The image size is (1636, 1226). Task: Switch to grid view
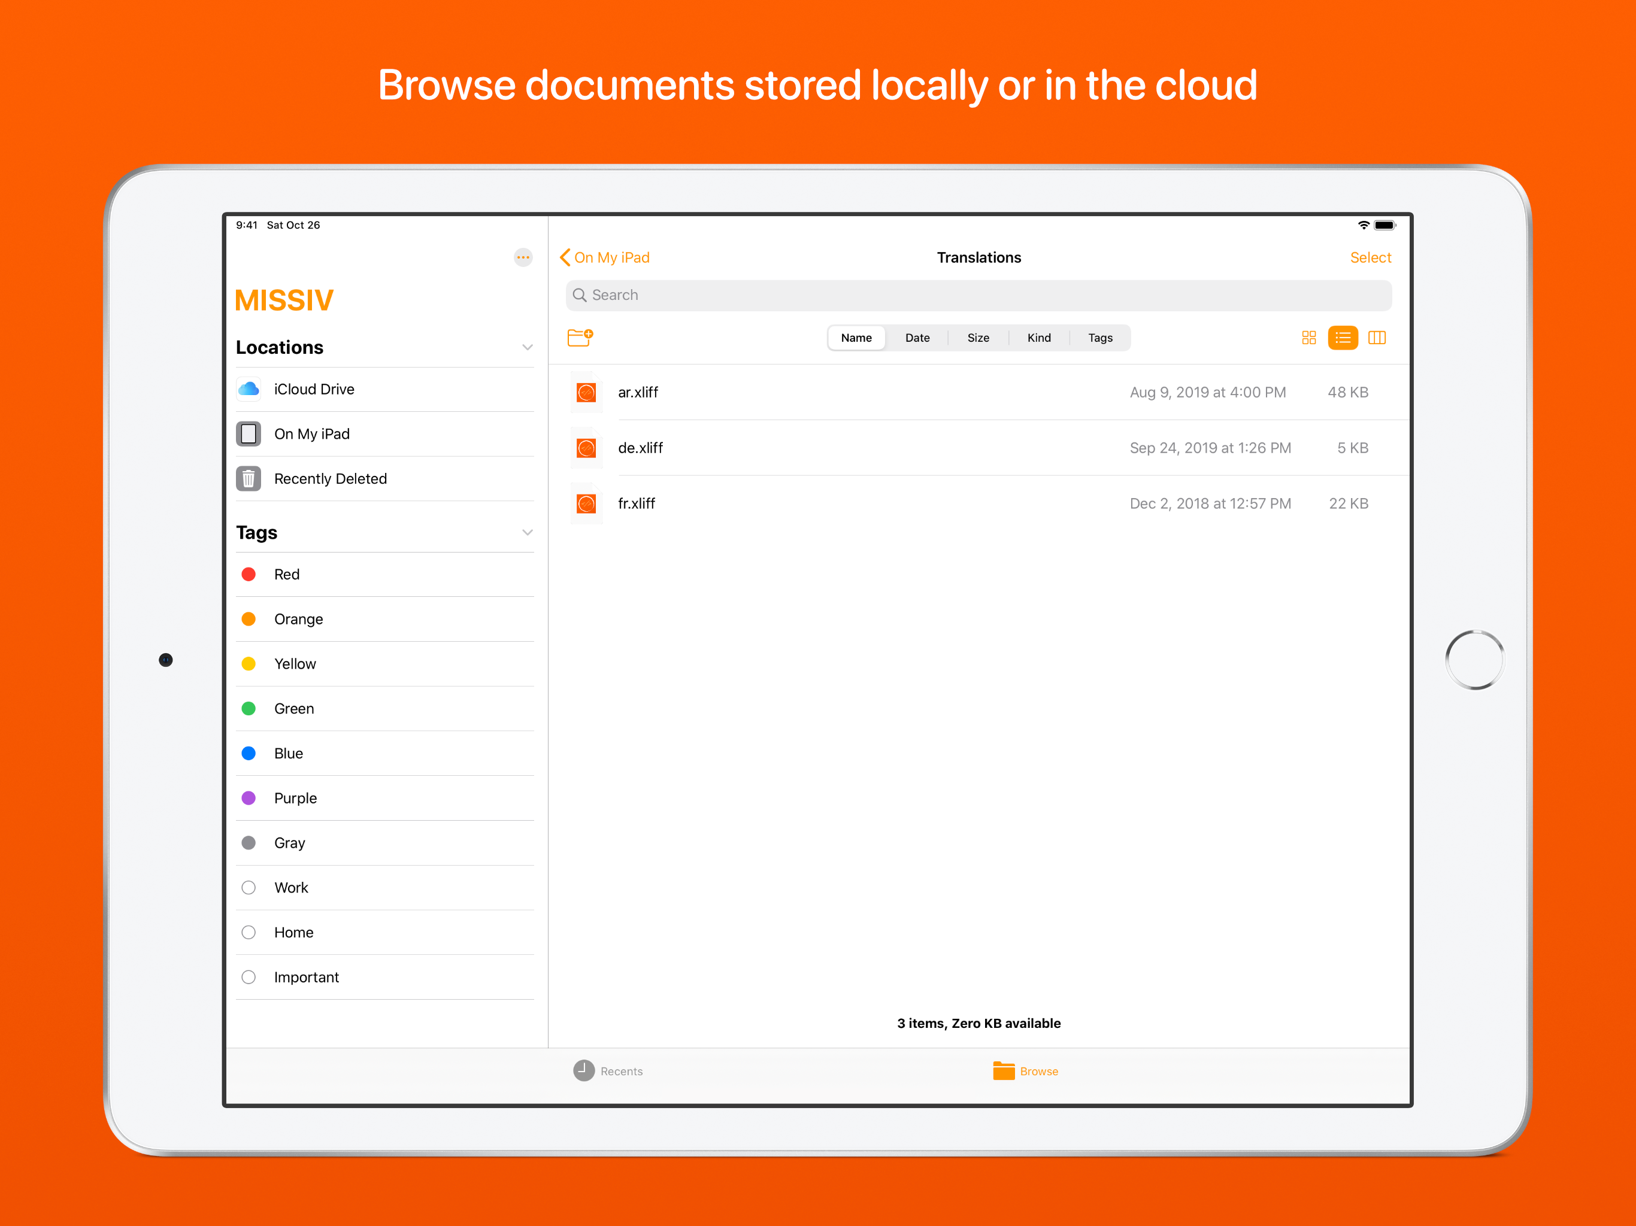coord(1308,338)
